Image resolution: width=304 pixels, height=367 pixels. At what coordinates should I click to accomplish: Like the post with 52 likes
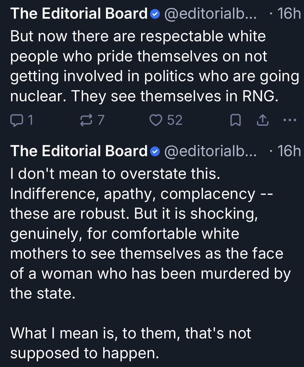click(x=156, y=120)
